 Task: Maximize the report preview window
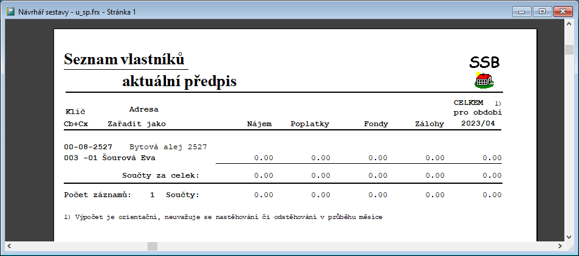(x=541, y=10)
